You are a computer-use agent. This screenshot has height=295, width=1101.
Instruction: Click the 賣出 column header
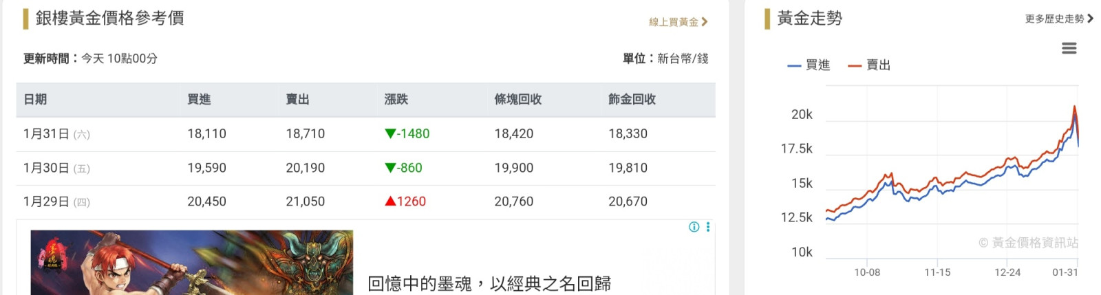pyautogui.click(x=297, y=100)
